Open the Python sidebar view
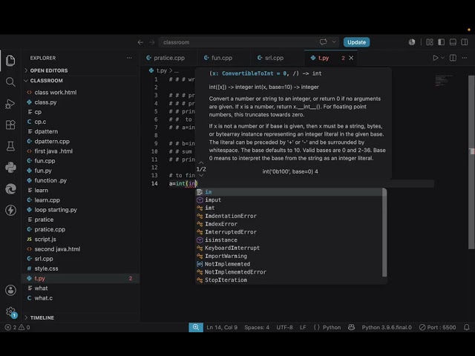The image size is (475, 356). 10,168
